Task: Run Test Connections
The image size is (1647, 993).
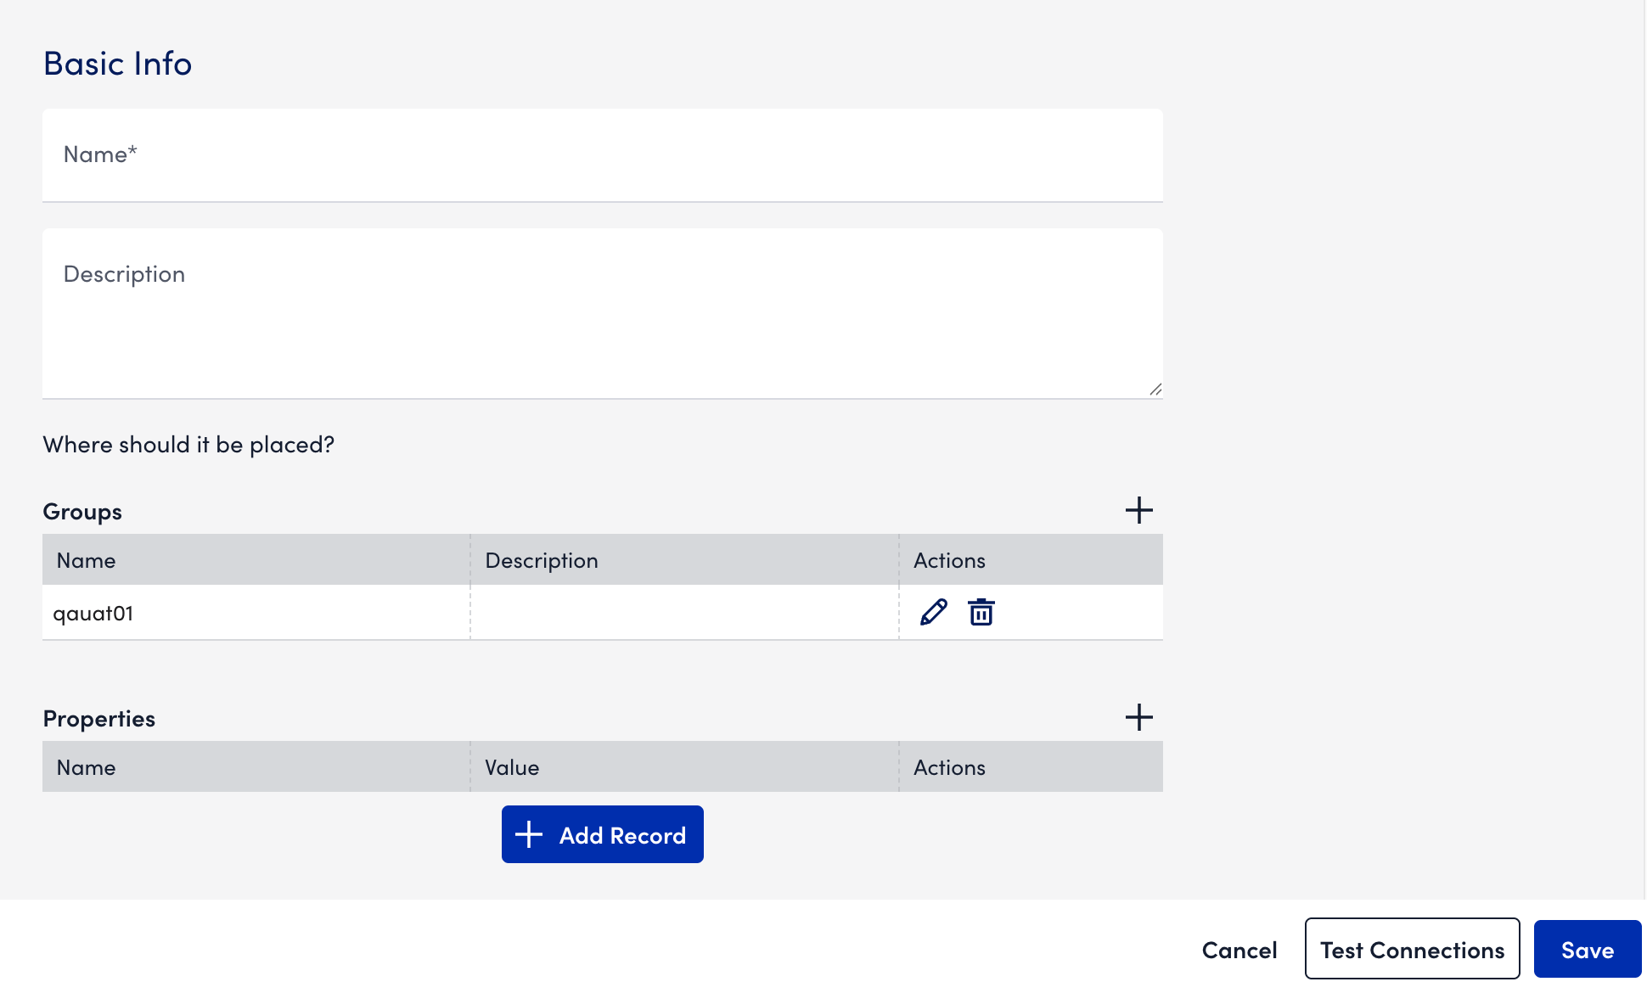Action: pyautogui.click(x=1412, y=949)
